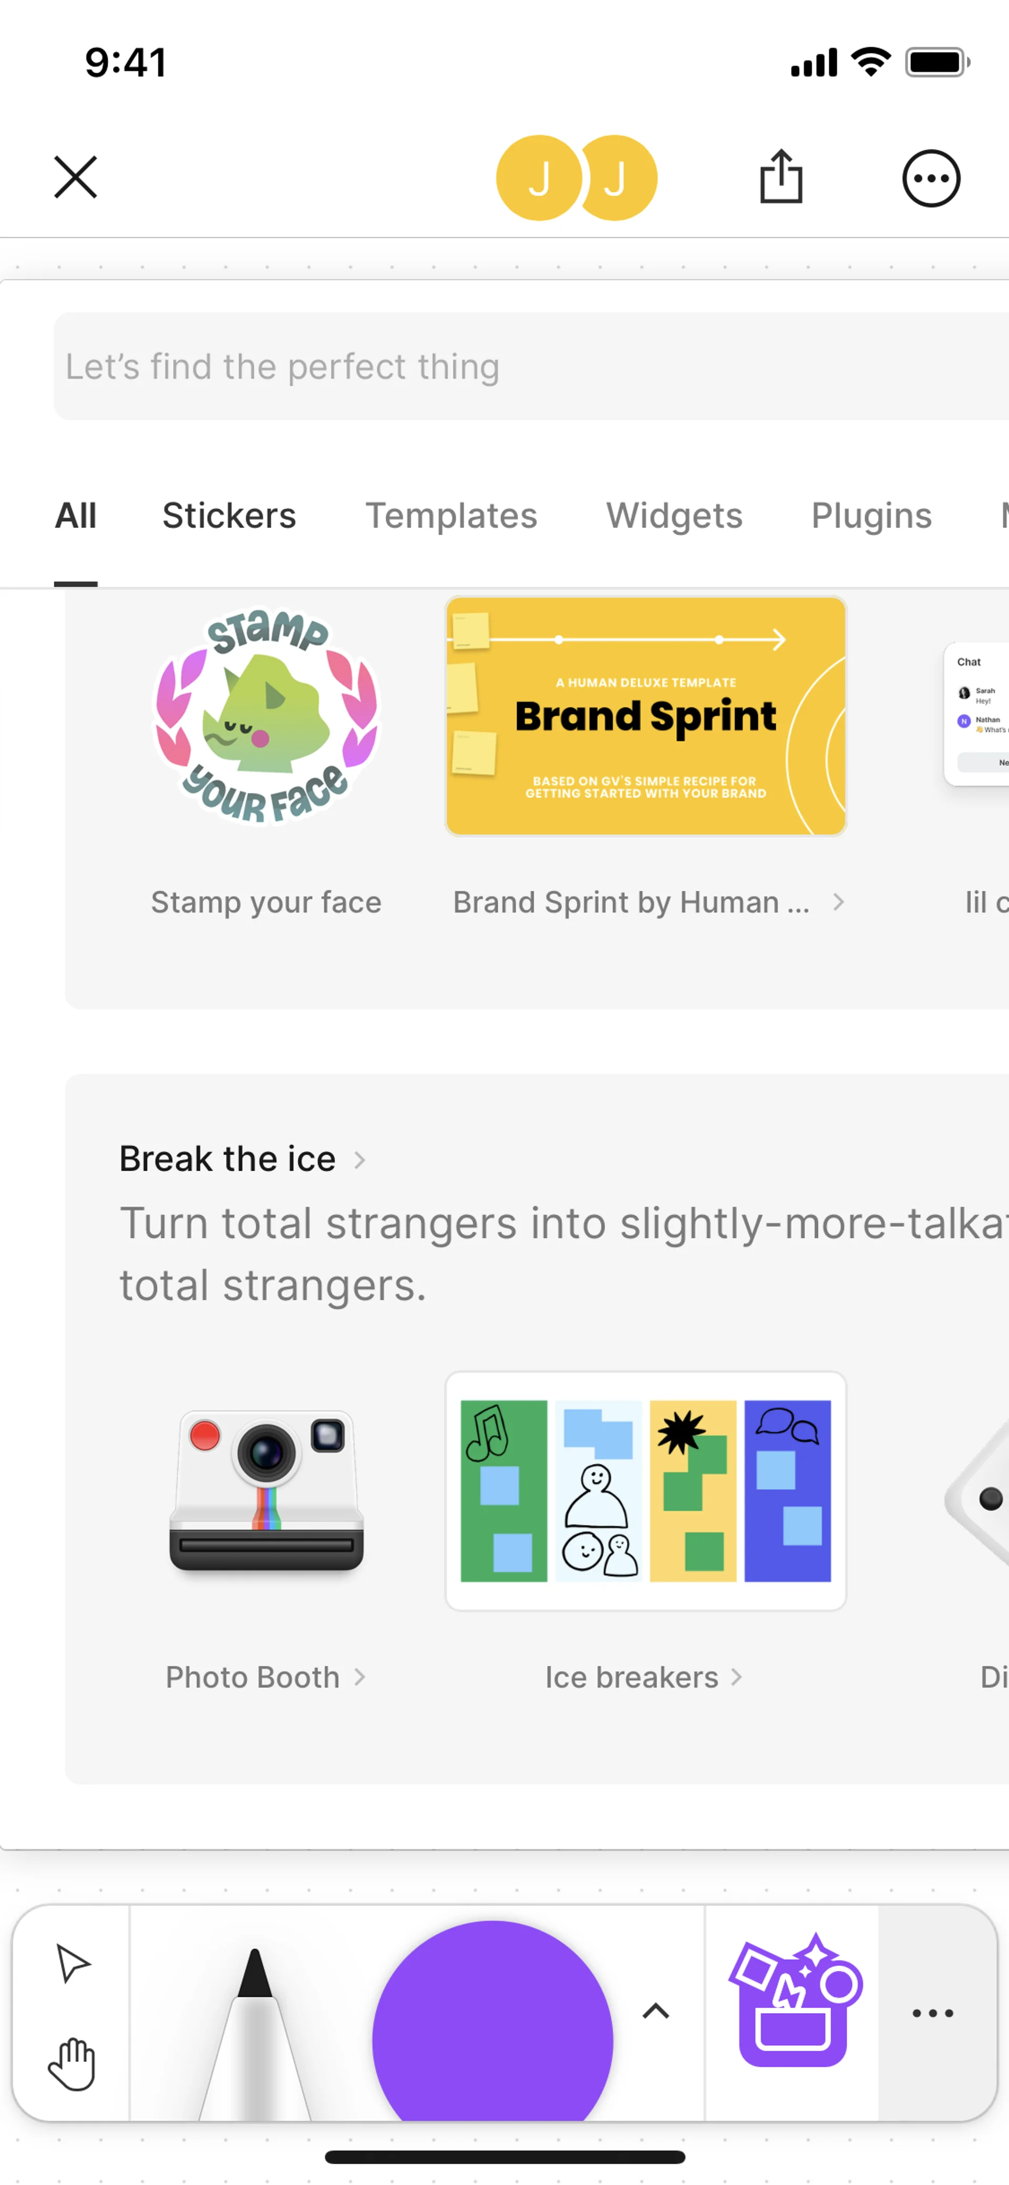Close the file with X icon
Image resolution: width=1009 pixels, height=2185 pixels.
click(76, 177)
